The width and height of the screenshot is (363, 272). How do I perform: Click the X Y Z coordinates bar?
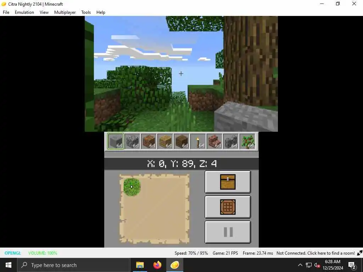[181, 164]
